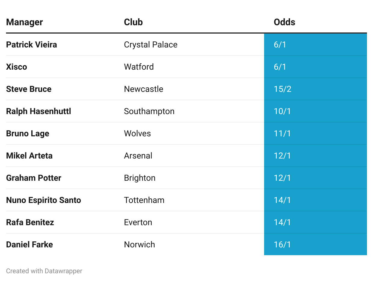Select the Watford club cell
This screenshot has width=373, height=281.
pos(139,67)
